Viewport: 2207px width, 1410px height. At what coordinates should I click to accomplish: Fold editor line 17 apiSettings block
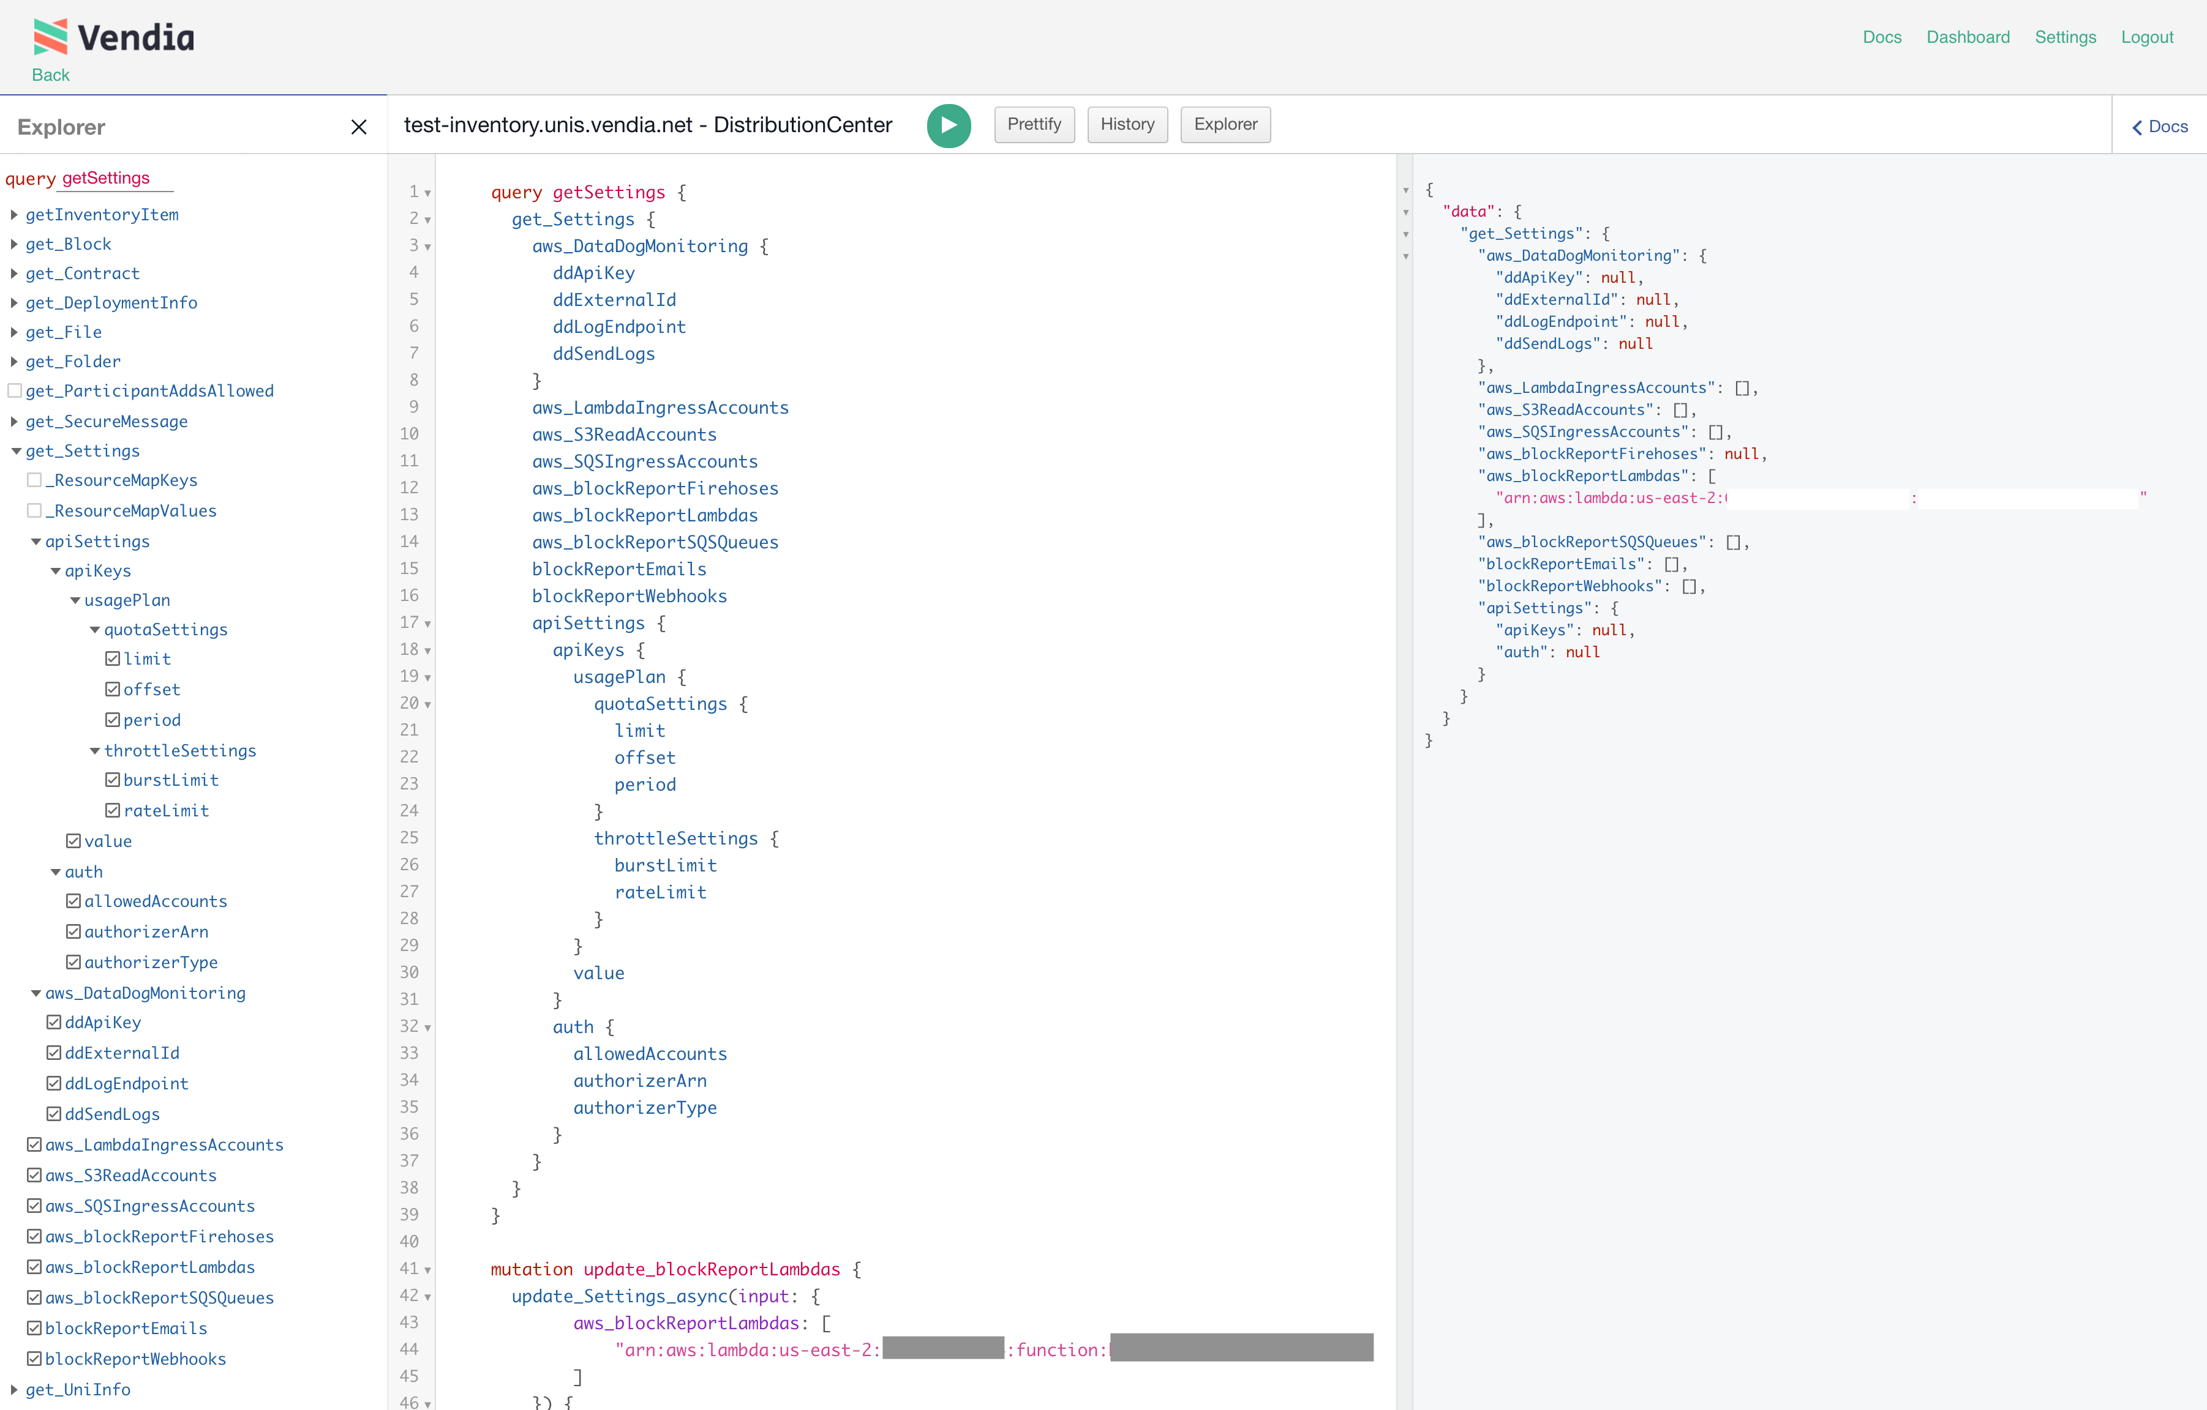pyautogui.click(x=428, y=624)
